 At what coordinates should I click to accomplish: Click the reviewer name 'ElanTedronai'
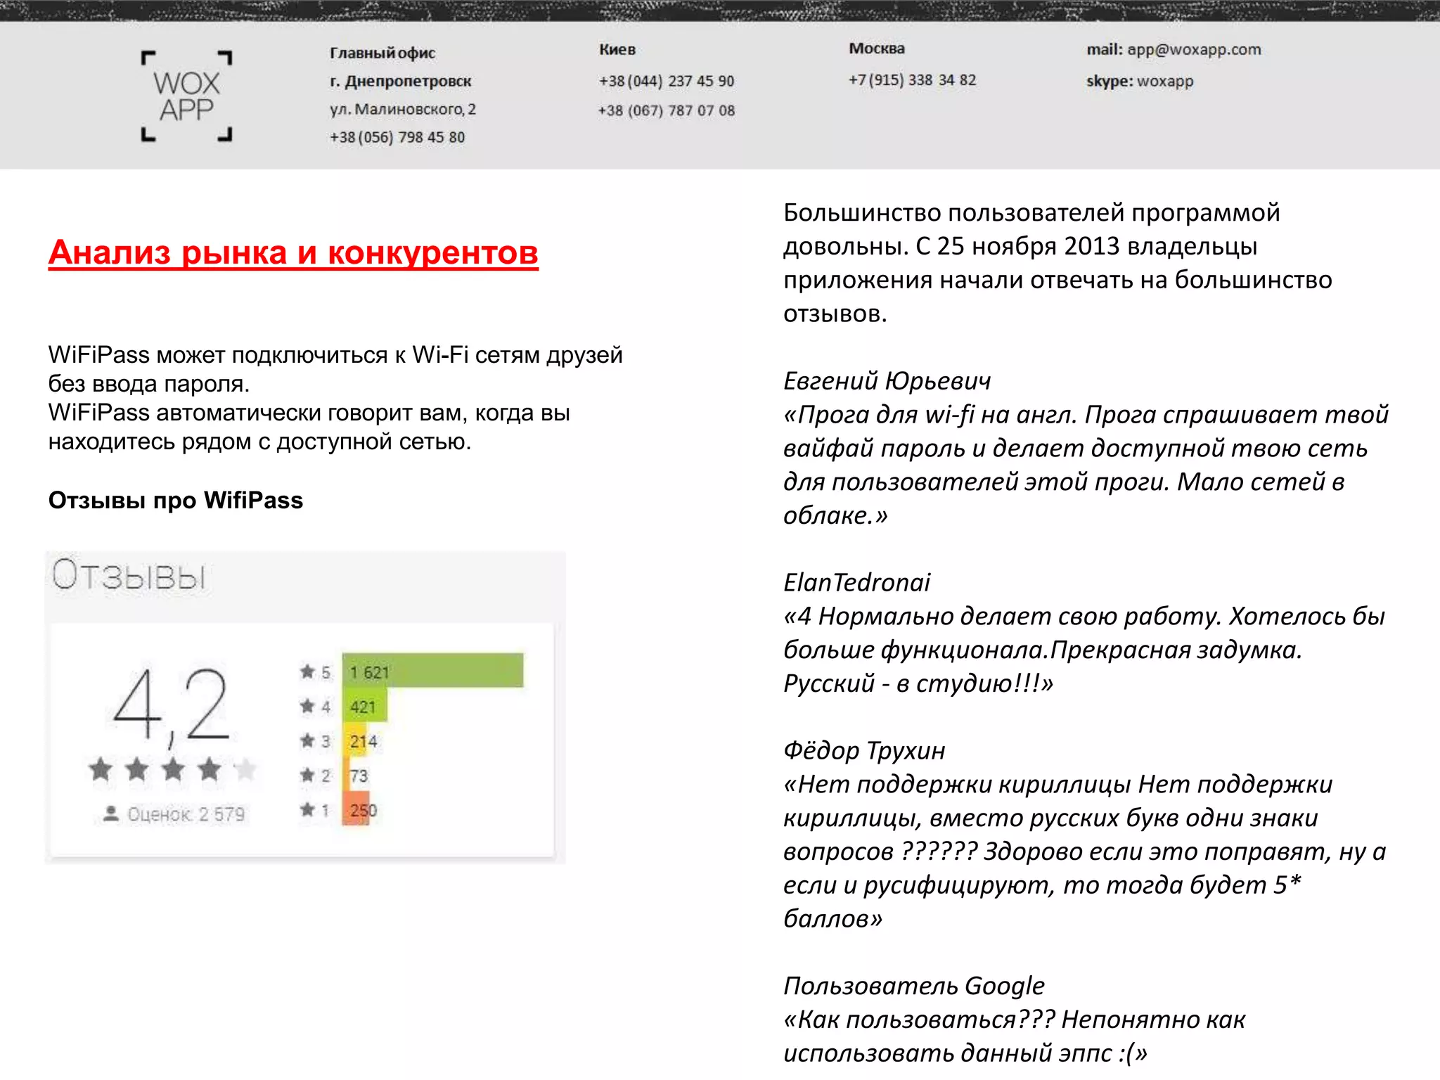[x=857, y=583]
